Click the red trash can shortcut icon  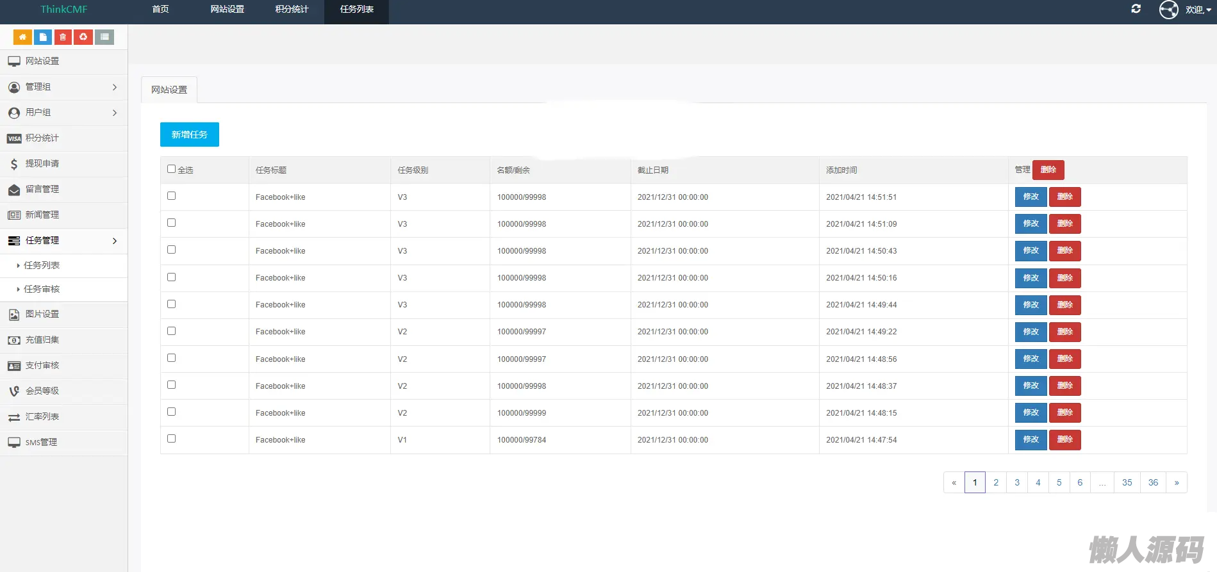tap(63, 37)
